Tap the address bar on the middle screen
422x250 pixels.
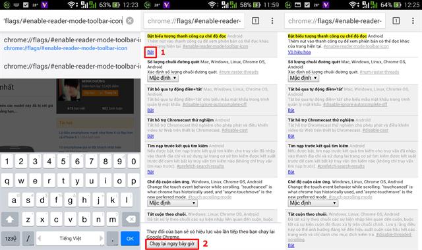[x=194, y=20]
